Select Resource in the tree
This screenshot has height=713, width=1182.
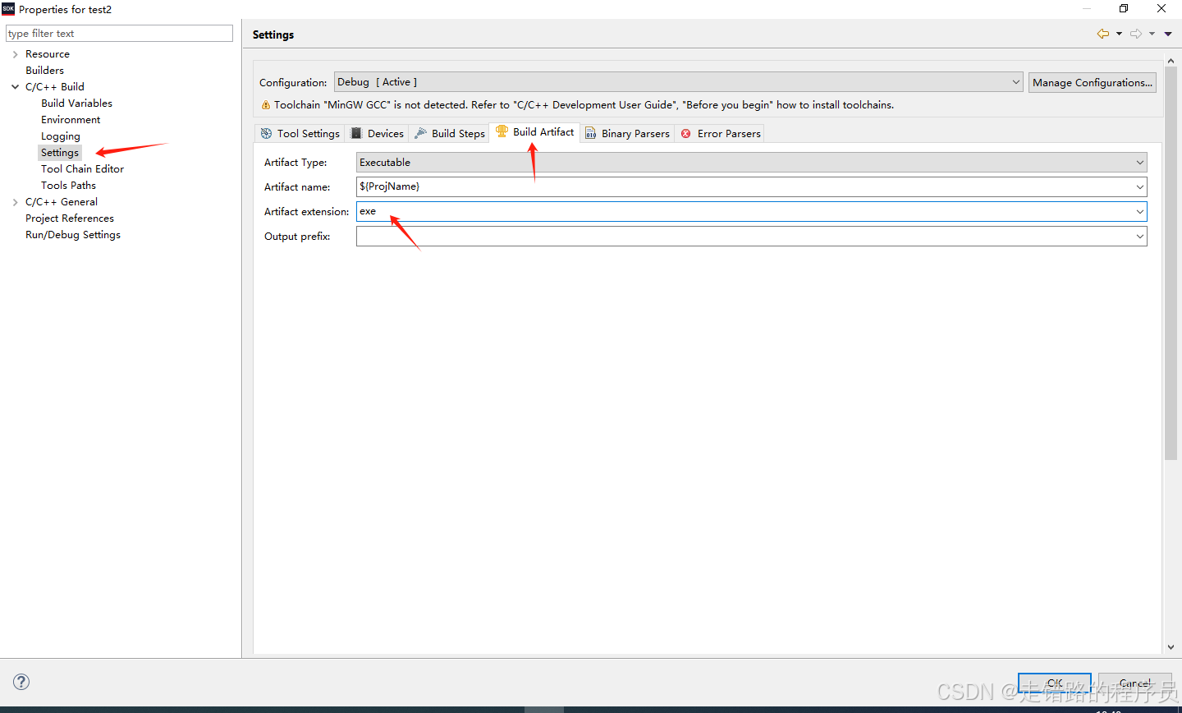coord(48,54)
